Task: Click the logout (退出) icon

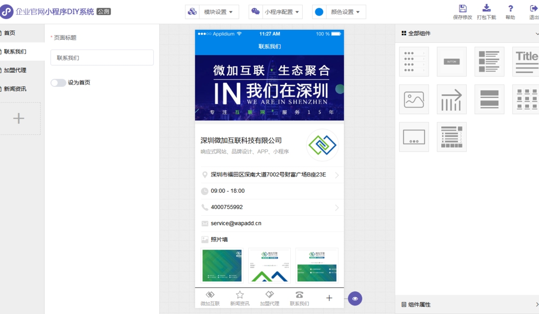Action: click(533, 8)
